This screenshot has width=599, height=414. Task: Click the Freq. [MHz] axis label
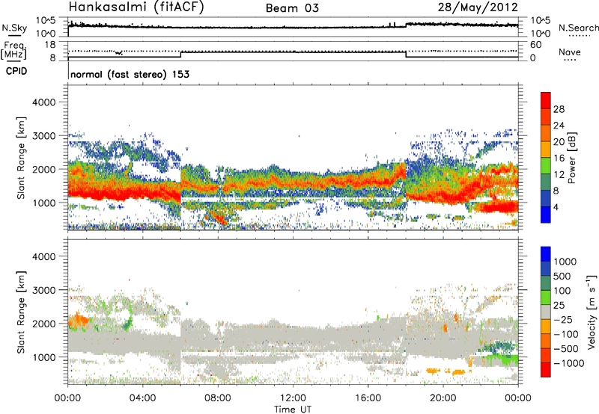[13, 51]
